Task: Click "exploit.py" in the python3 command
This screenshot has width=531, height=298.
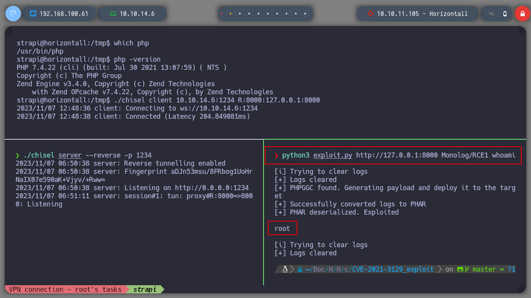Action: pyautogui.click(x=333, y=155)
